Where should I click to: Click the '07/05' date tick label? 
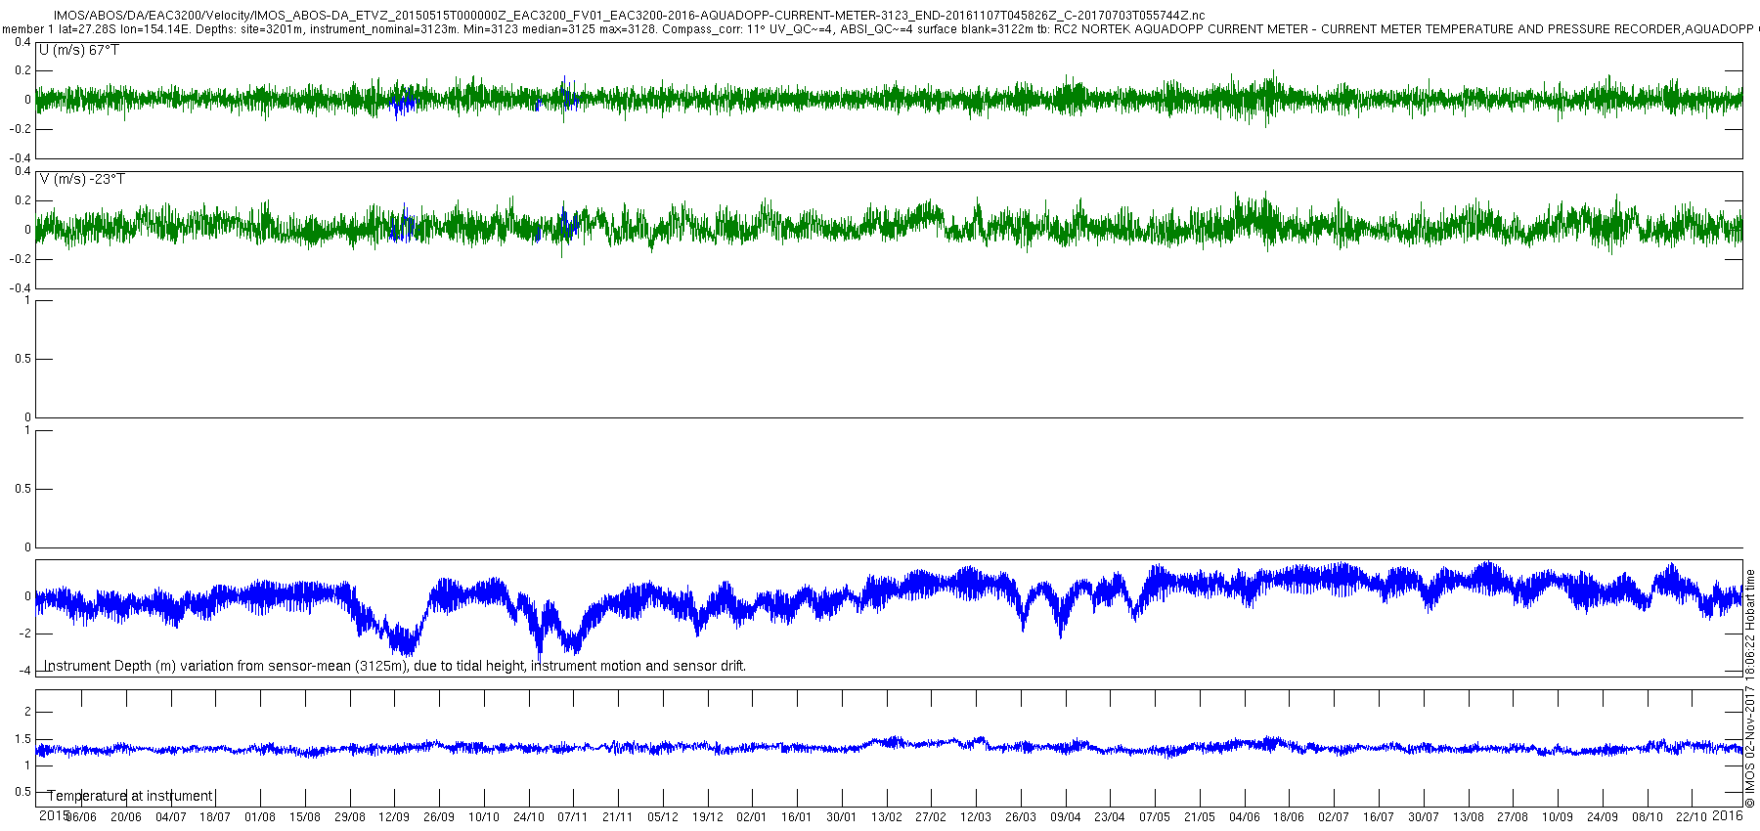pos(1155,817)
